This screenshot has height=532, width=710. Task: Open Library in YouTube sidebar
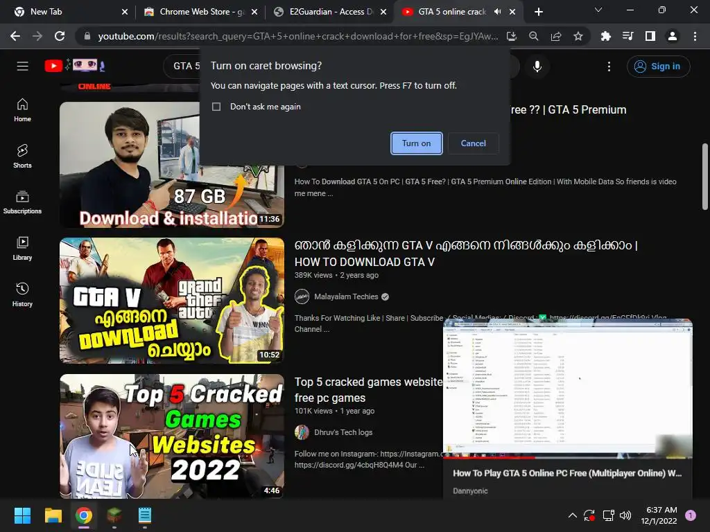[x=22, y=249]
